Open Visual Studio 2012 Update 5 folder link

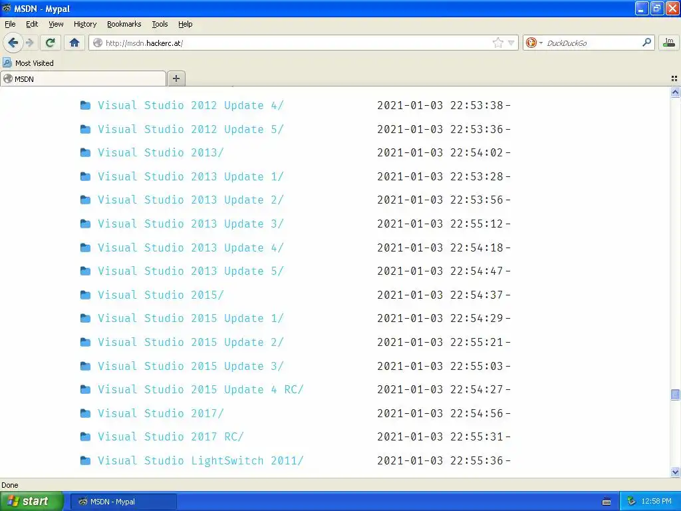pos(191,129)
